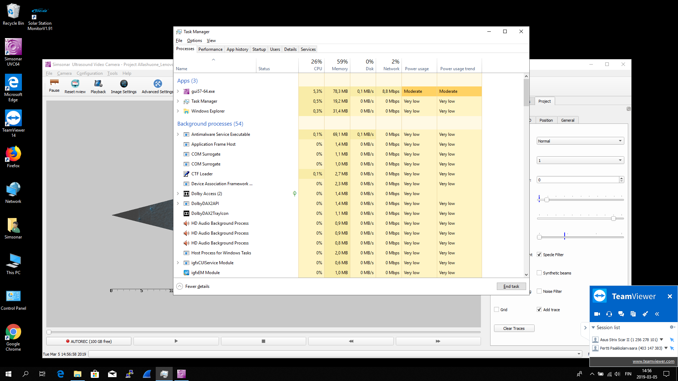This screenshot has height=381, width=678.
Task: Click Task Manager icon in taskbar
Action: (x=164, y=374)
